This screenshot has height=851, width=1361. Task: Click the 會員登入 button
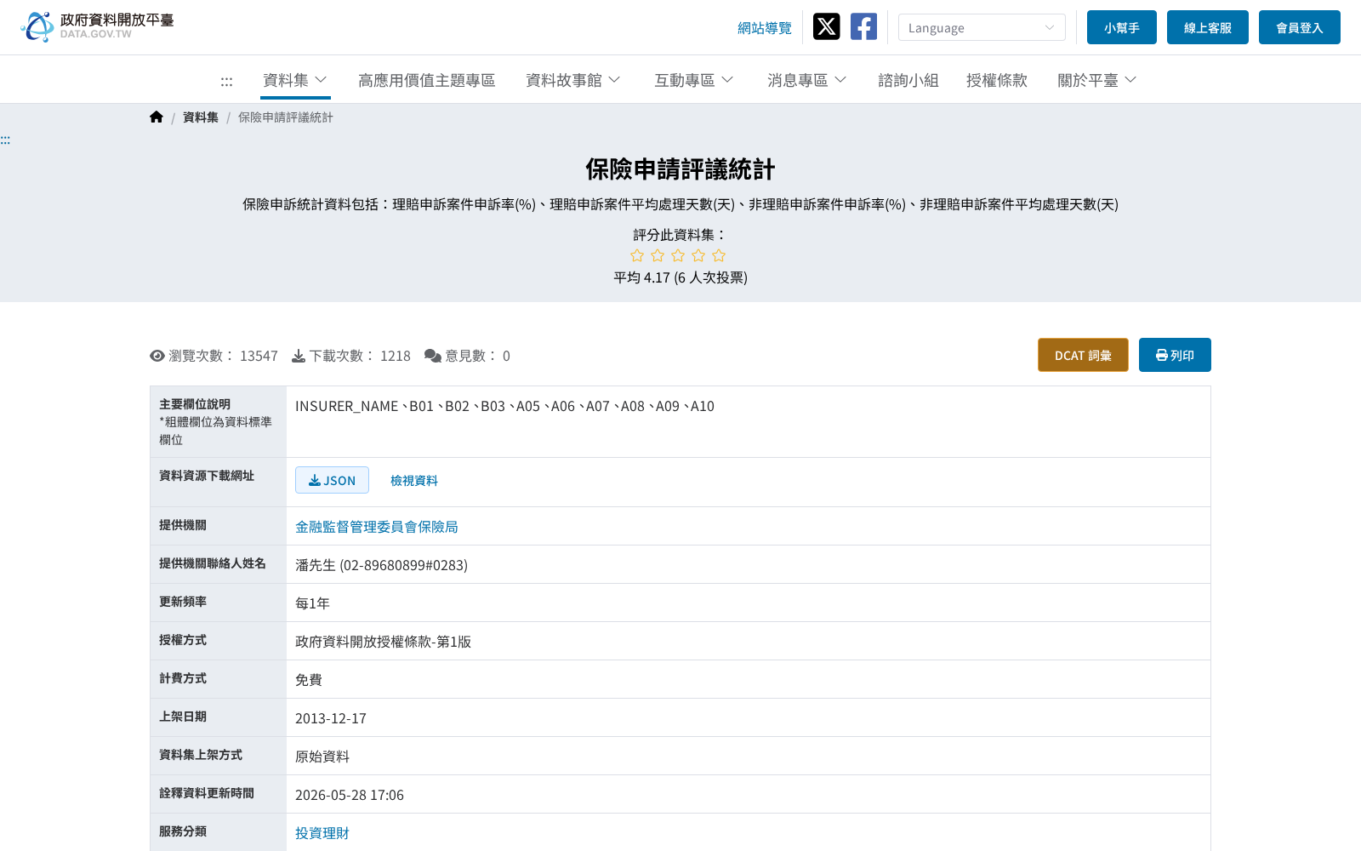click(x=1300, y=27)
